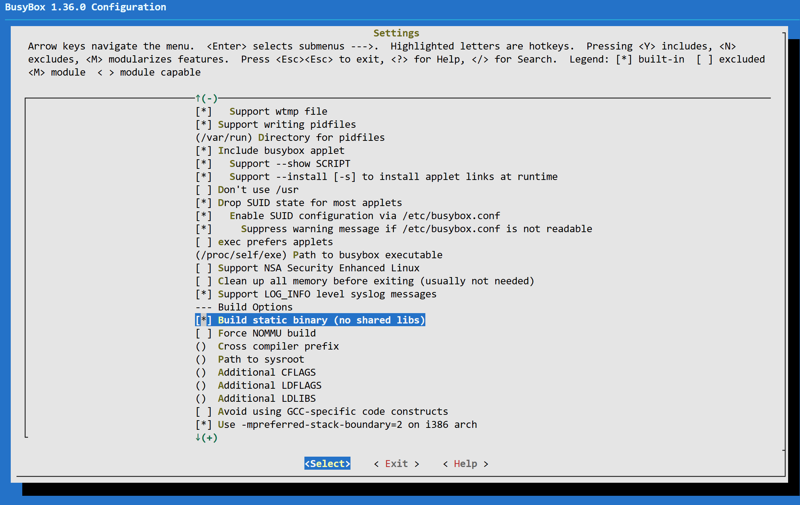Click the Settings menu title
The image size is (800, 505).
click(397, 33)
